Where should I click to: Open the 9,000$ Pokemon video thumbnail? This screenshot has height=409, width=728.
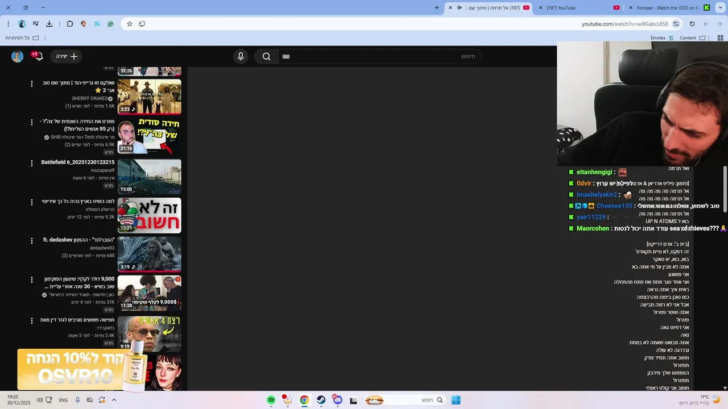click(x=149, y=293)
